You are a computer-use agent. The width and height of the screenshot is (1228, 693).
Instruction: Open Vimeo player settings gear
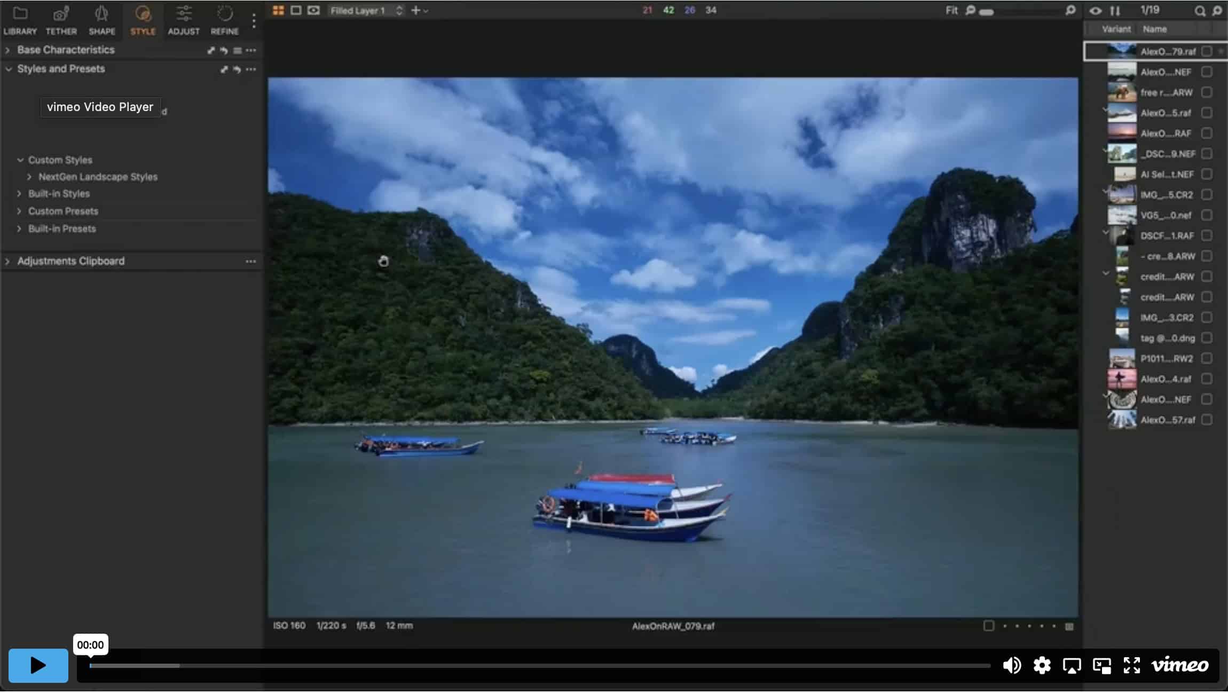click(x=1042, y=665)
